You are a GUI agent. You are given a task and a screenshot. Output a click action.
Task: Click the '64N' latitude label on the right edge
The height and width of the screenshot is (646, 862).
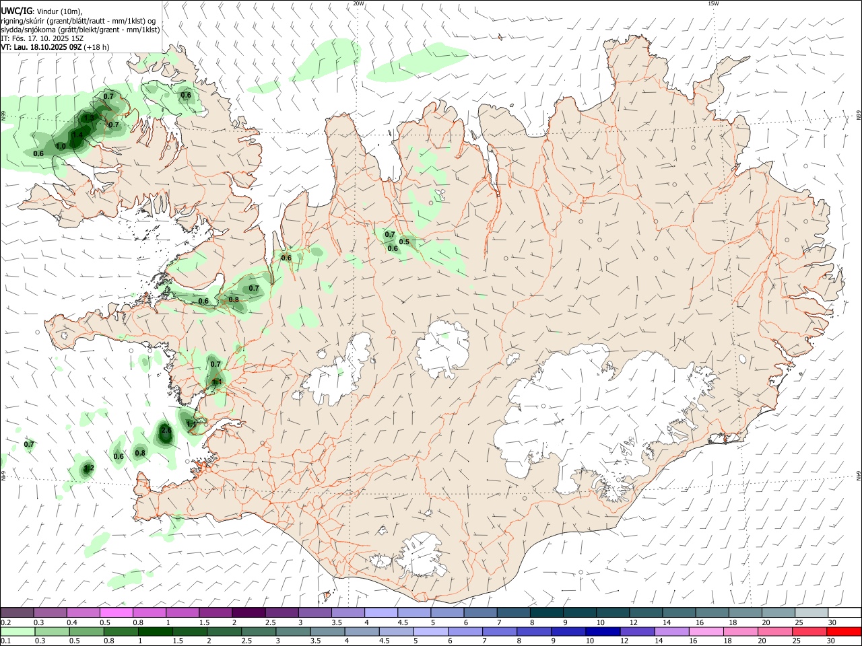click(859, 475)
